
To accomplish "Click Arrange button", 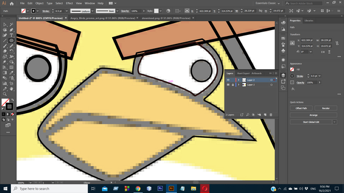I will (x=313, y=115).
